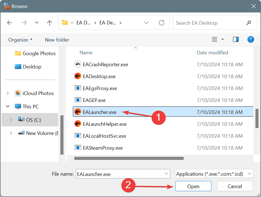
Task: Select Desktop in the navigation pane
Action: click(x=28, y=66)
